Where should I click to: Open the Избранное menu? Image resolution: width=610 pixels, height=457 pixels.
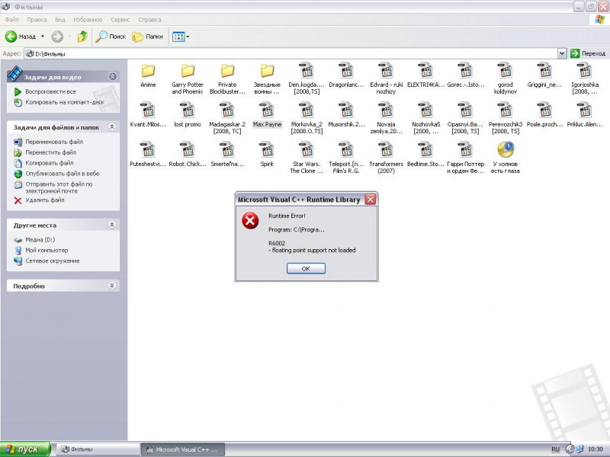coord(88,20)
